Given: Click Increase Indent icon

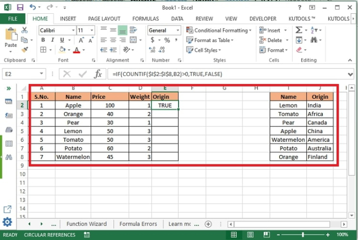Looking at the screenshot, I should click(x=113, y=50).
